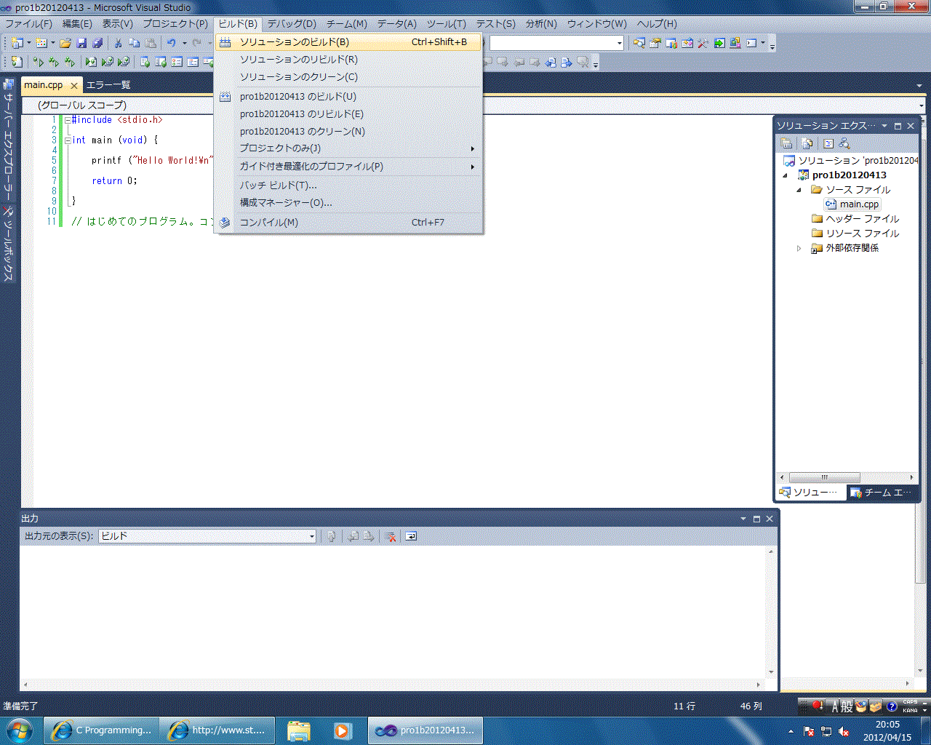Click the muted volume tray icon

(x=844, y=731)
